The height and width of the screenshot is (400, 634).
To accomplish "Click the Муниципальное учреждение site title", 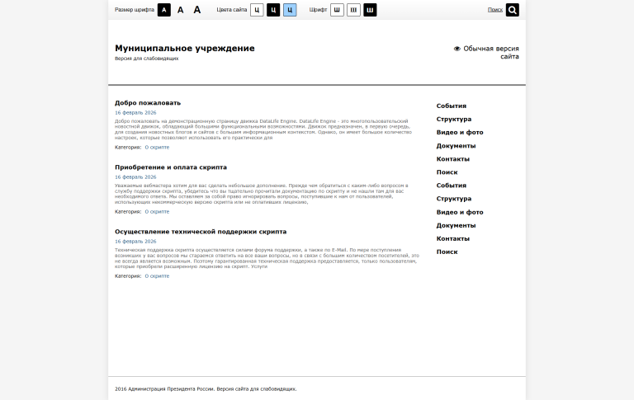I will [x=185, y=49].
